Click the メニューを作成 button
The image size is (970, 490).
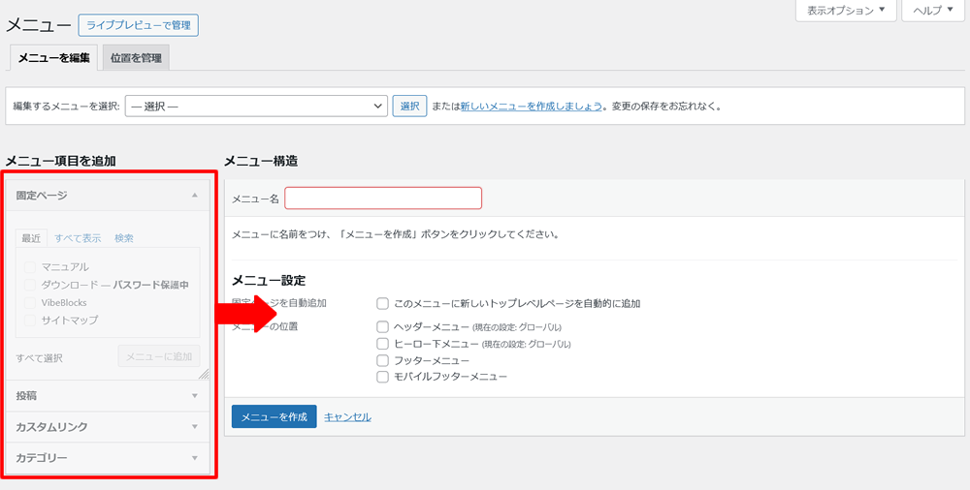coord(274,416)
